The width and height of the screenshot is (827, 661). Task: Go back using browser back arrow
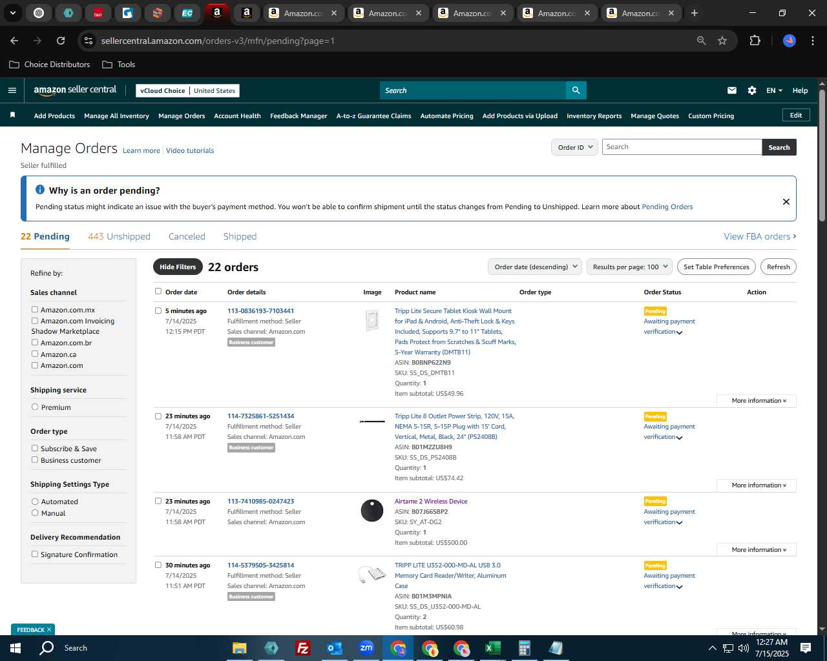(x=14, y=41)
